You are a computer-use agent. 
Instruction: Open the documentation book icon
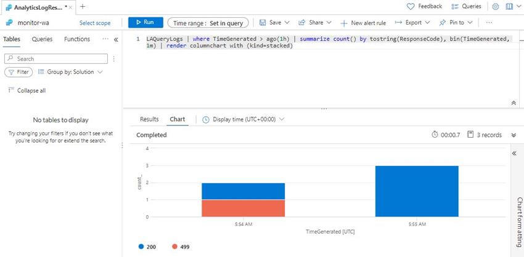509,6
